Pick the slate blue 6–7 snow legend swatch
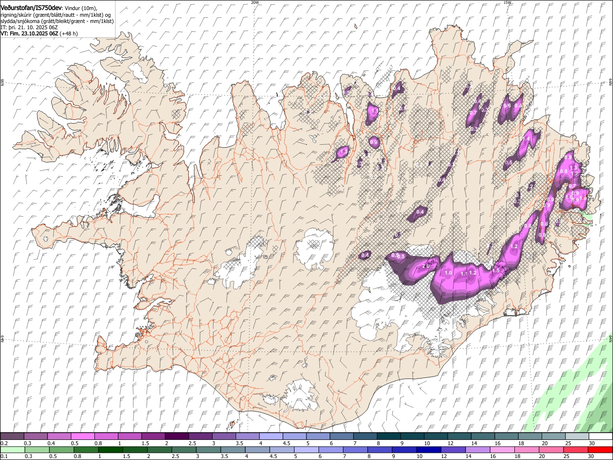This screenshot has height=460, width=613. (x=341, y=437)
